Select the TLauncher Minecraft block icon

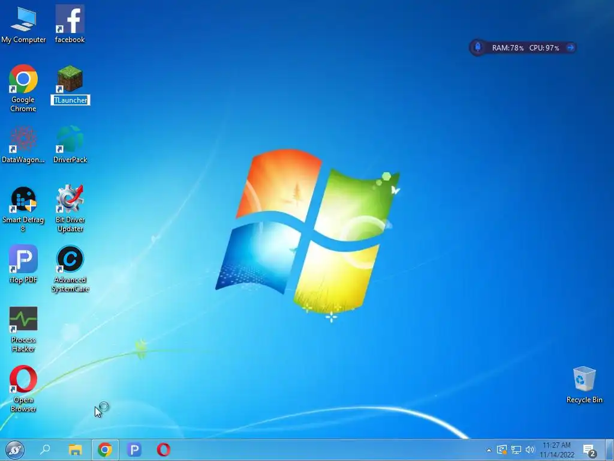point(70,79)
